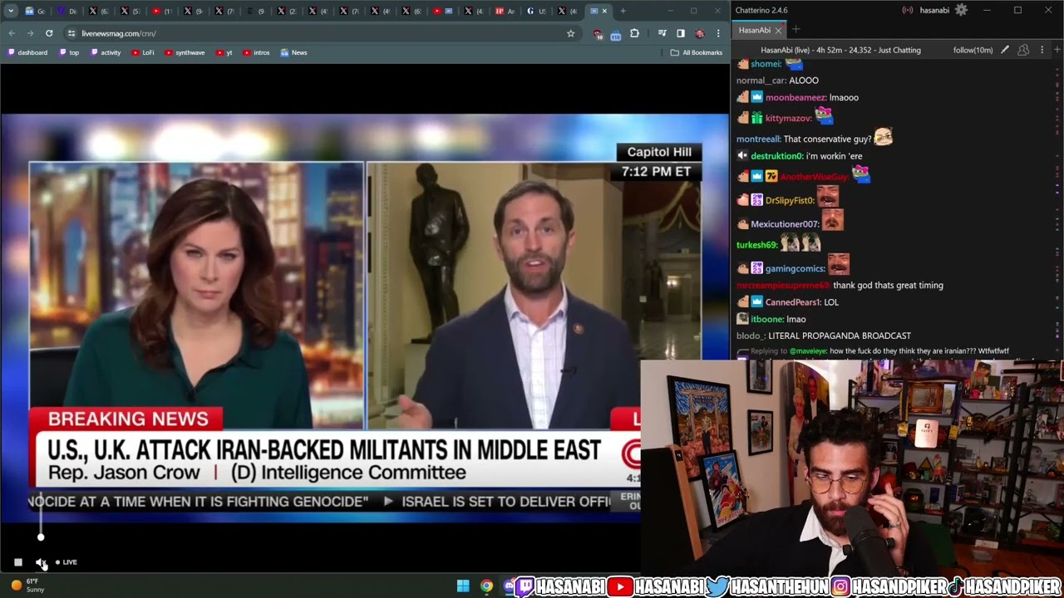The width and height of the screenshot is (1064, 598).
Task: Click username normal__car in chat
Action: coord(761,81)
